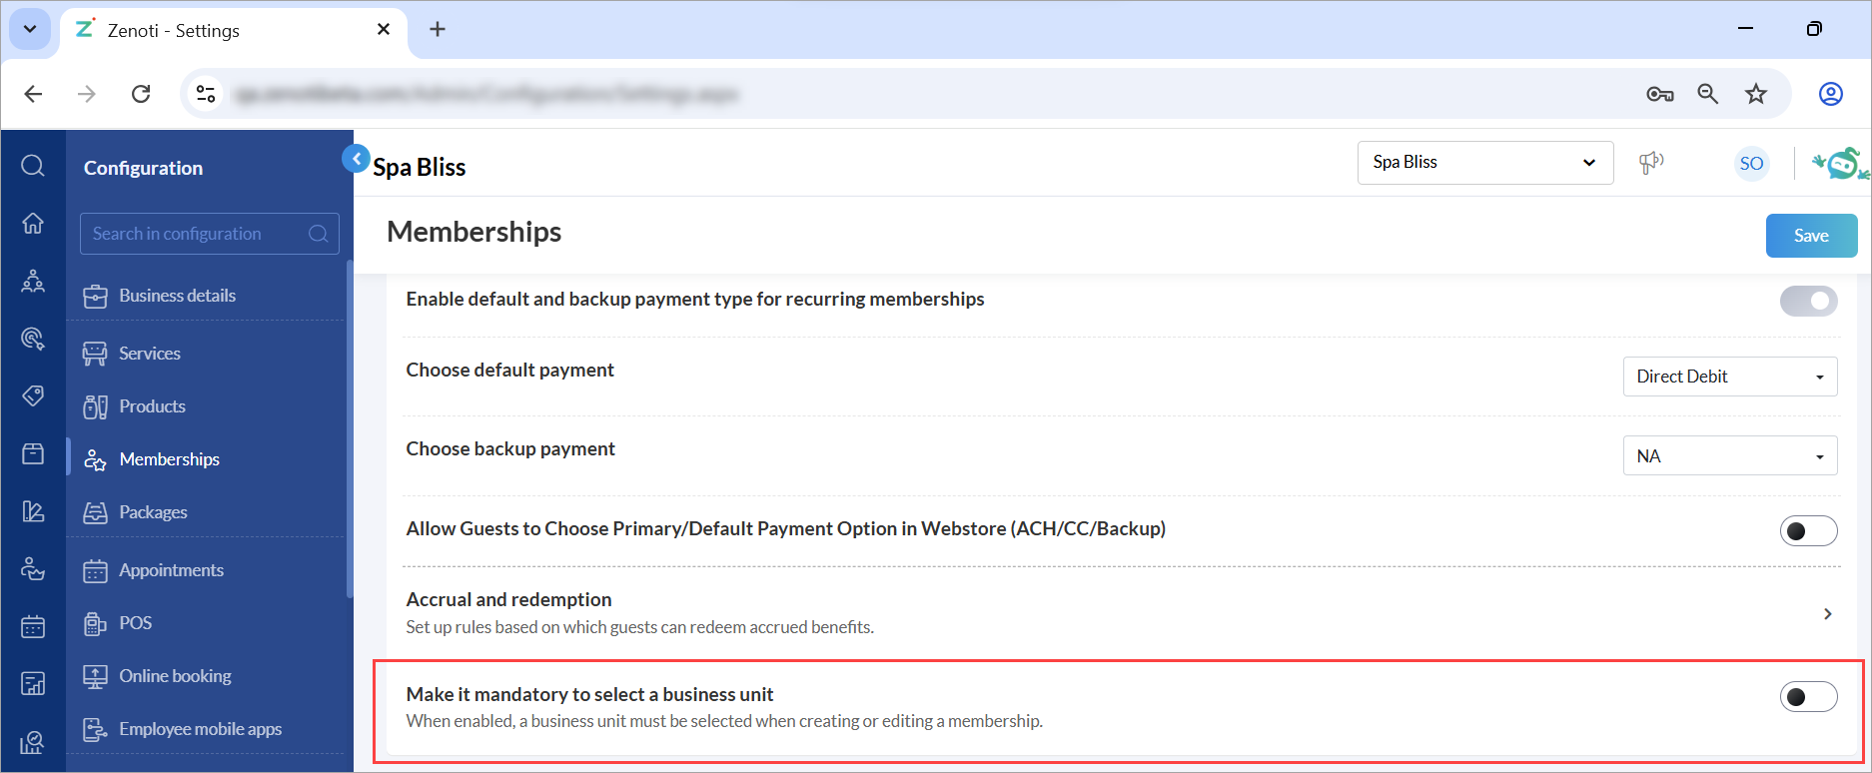Open Appointments in configuration menu

pos(171,570)
